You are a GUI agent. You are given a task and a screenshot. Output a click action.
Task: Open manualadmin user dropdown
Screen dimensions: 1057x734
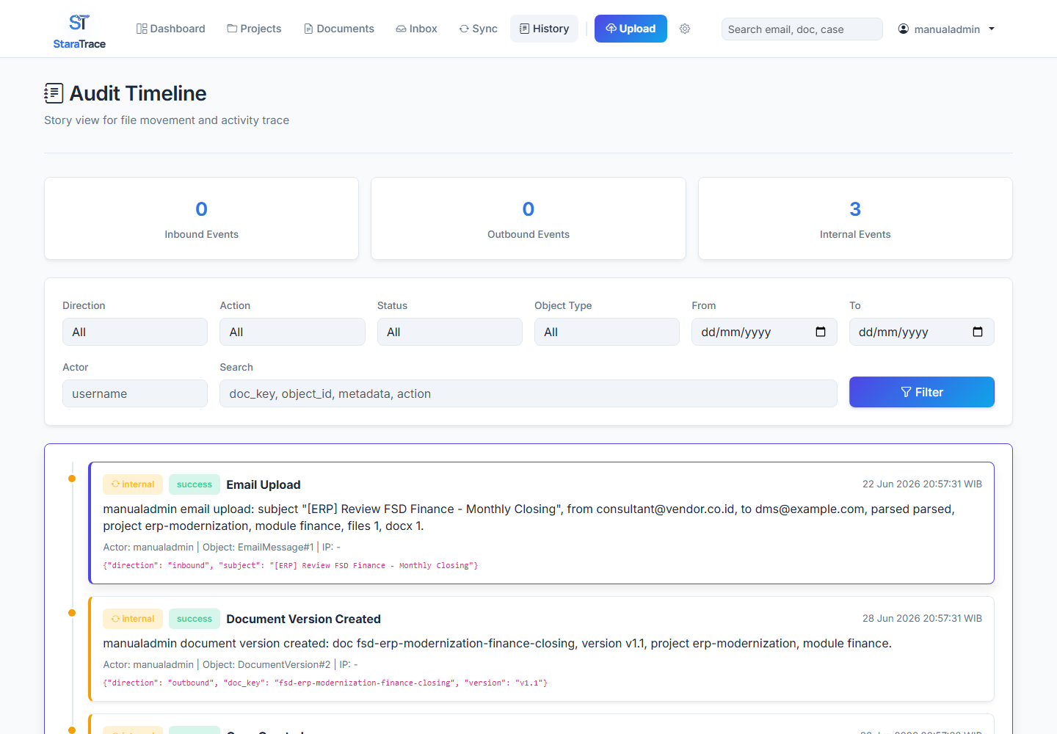[x=946, y=29]
